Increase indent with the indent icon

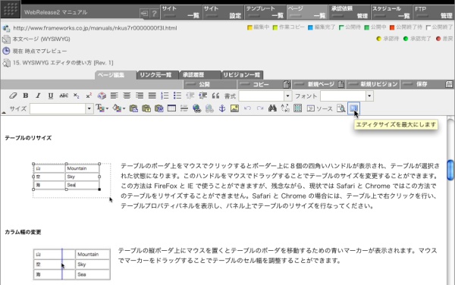202,96
